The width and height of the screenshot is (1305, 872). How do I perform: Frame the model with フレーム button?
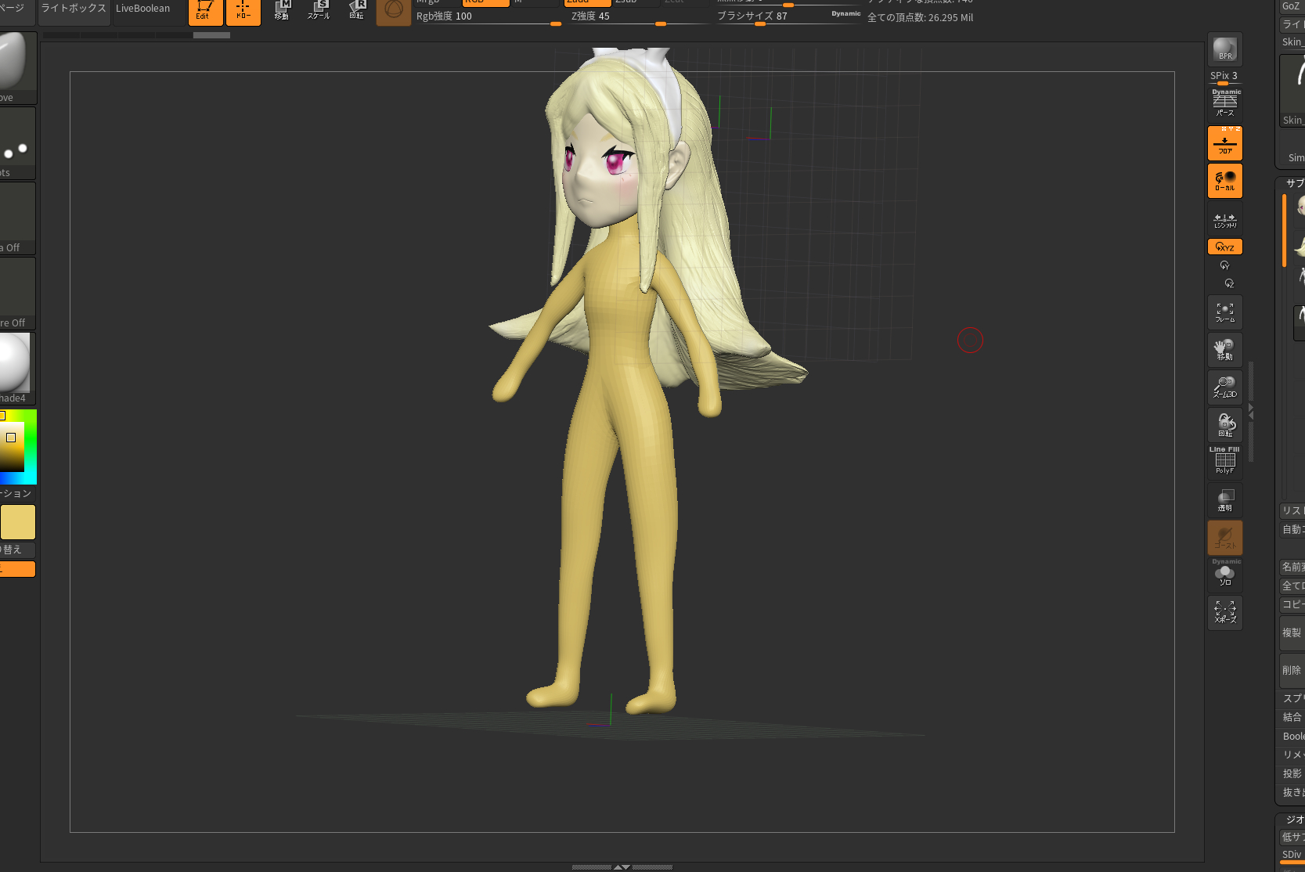point(1225,312)
